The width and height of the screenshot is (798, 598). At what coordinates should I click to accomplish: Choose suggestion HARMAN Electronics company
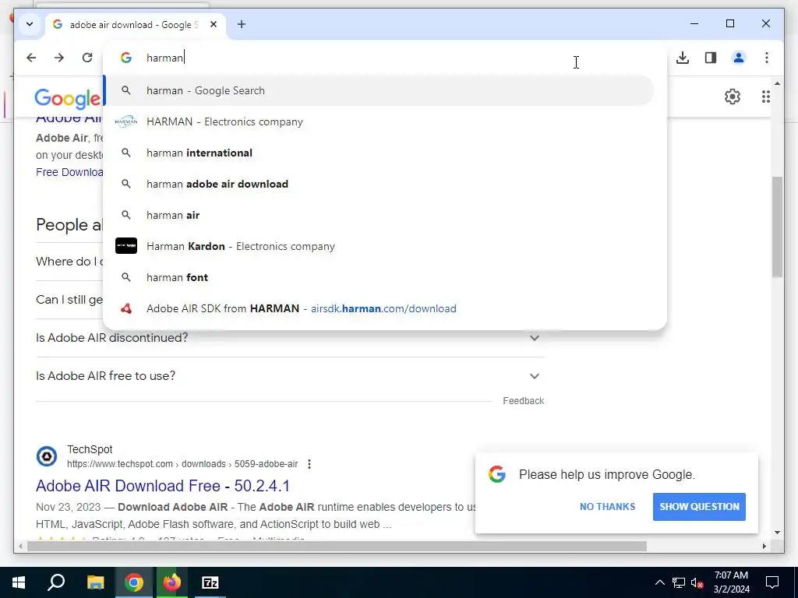click(x=380, y=121)
